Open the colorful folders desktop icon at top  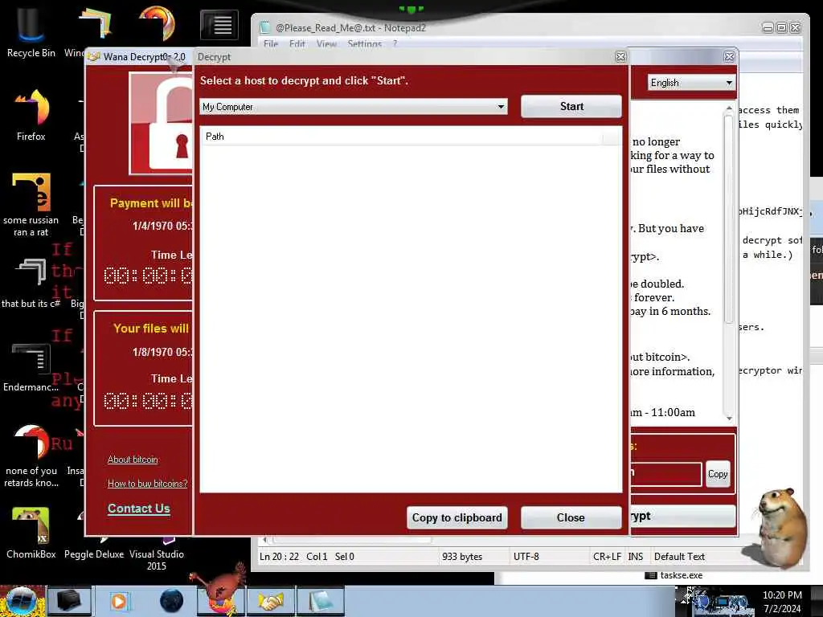coord(96,23)
